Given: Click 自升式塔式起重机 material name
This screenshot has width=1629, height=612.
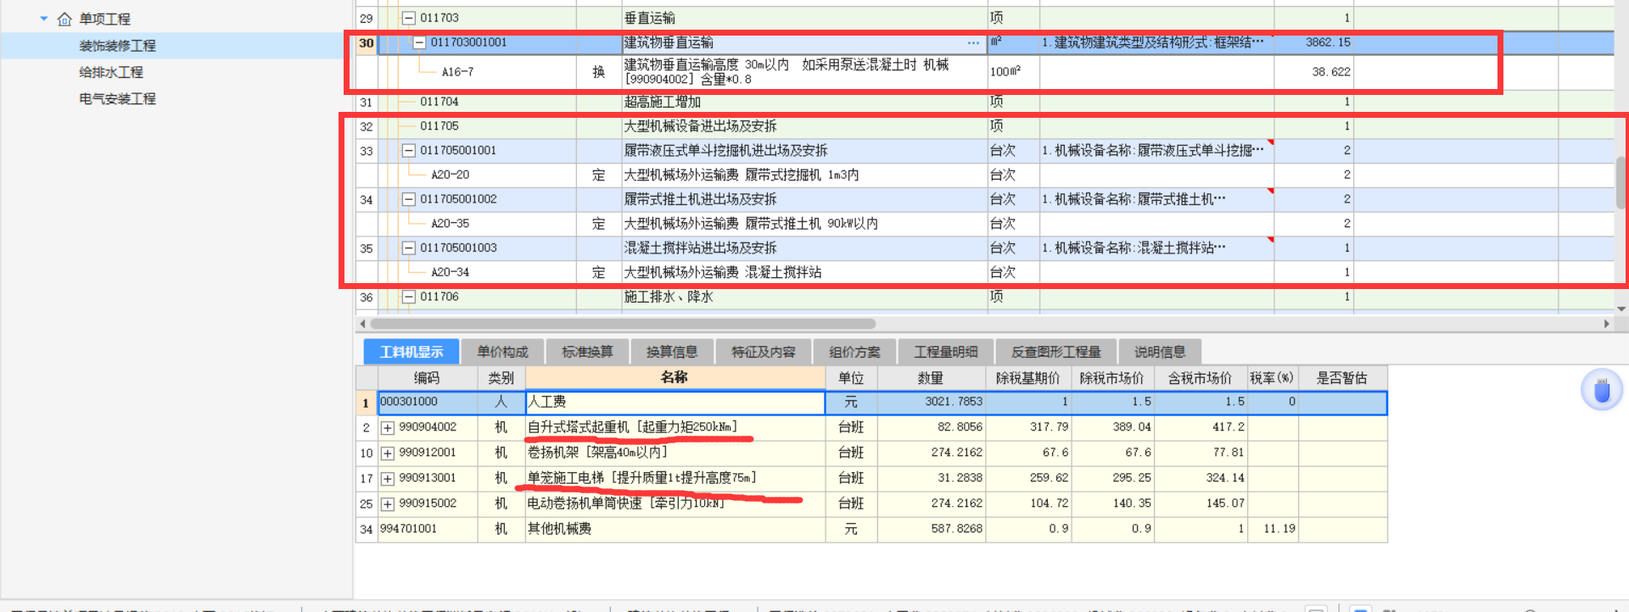Looking at the screenshot, I should click(x=633, y=427).
